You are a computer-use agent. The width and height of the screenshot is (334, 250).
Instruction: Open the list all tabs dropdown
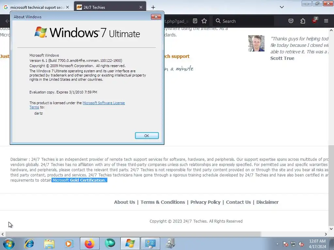pos(281,7)
